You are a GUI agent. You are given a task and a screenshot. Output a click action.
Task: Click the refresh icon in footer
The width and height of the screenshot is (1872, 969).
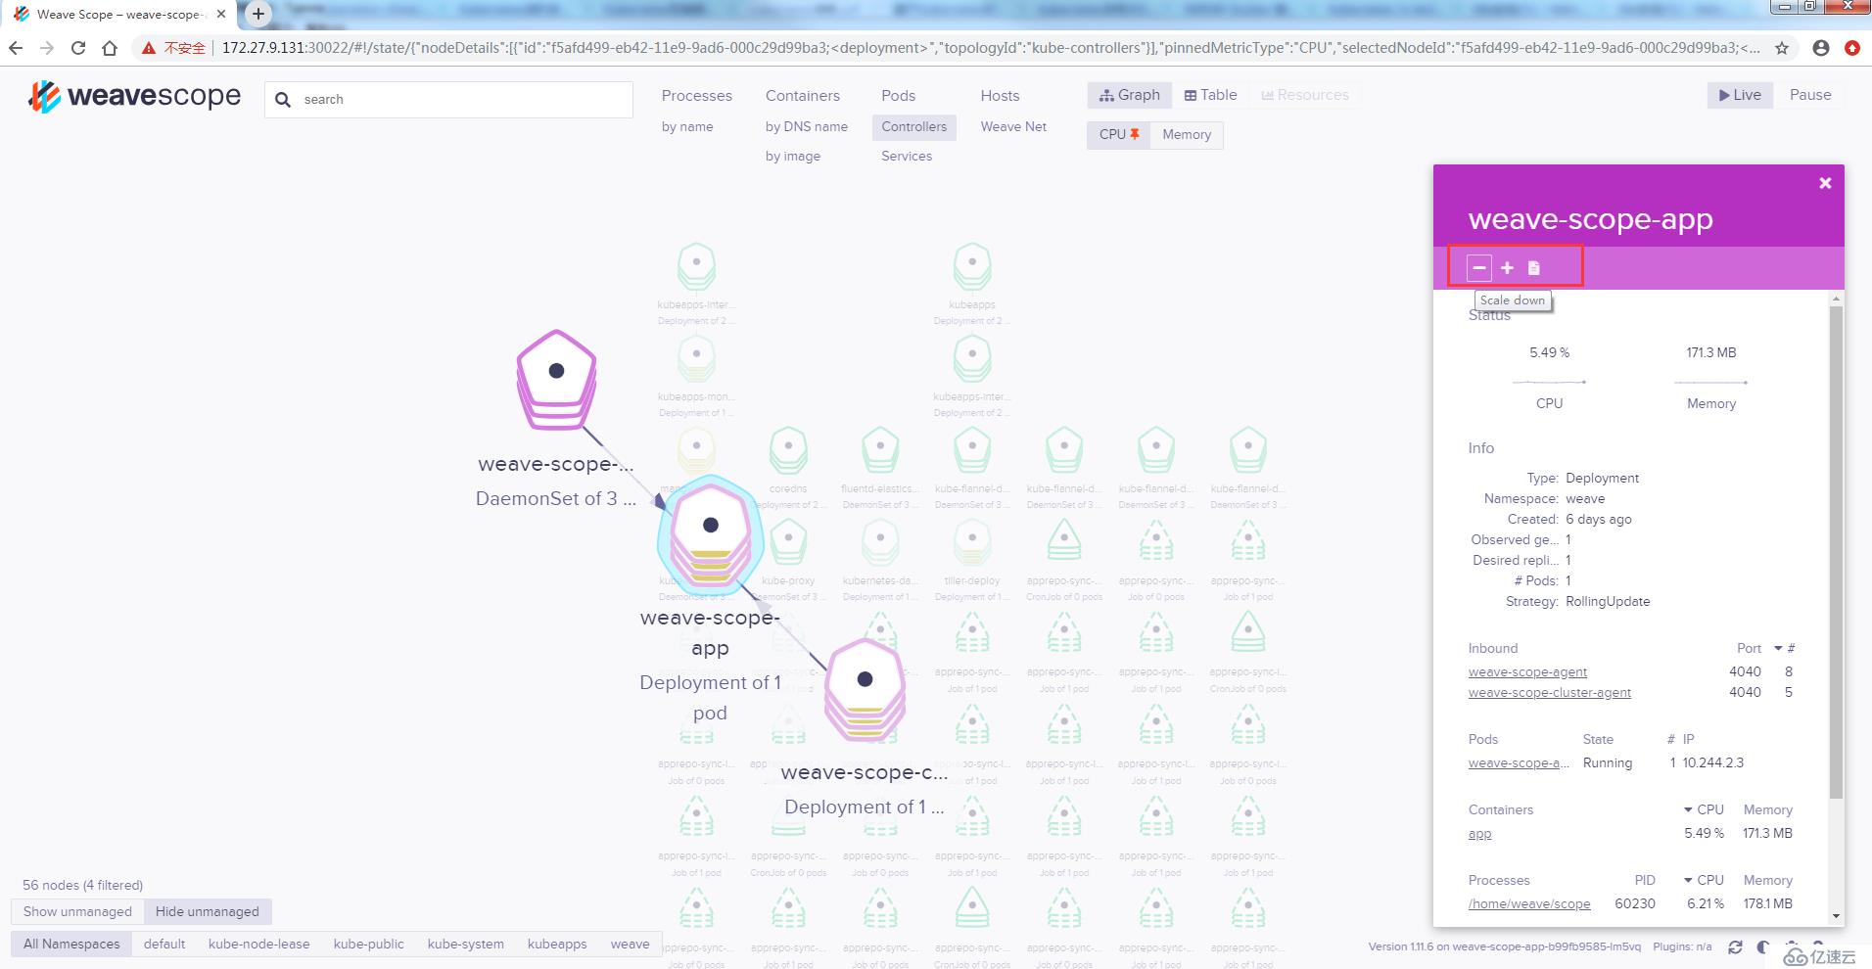(1735, 946)
